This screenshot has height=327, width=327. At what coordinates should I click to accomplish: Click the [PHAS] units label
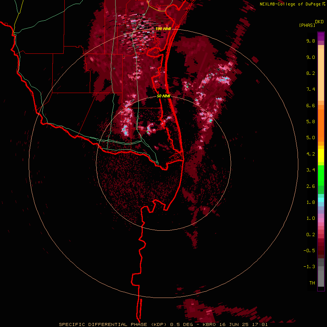click(307, 25)
